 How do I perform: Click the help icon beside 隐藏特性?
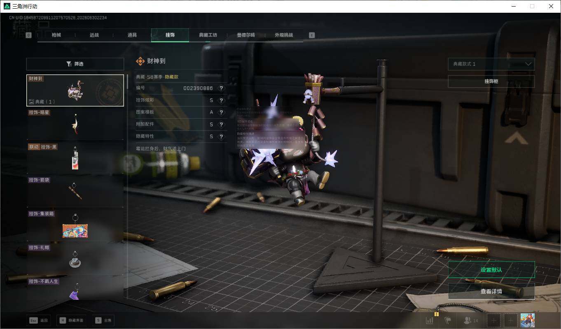(x=221, y=137)
